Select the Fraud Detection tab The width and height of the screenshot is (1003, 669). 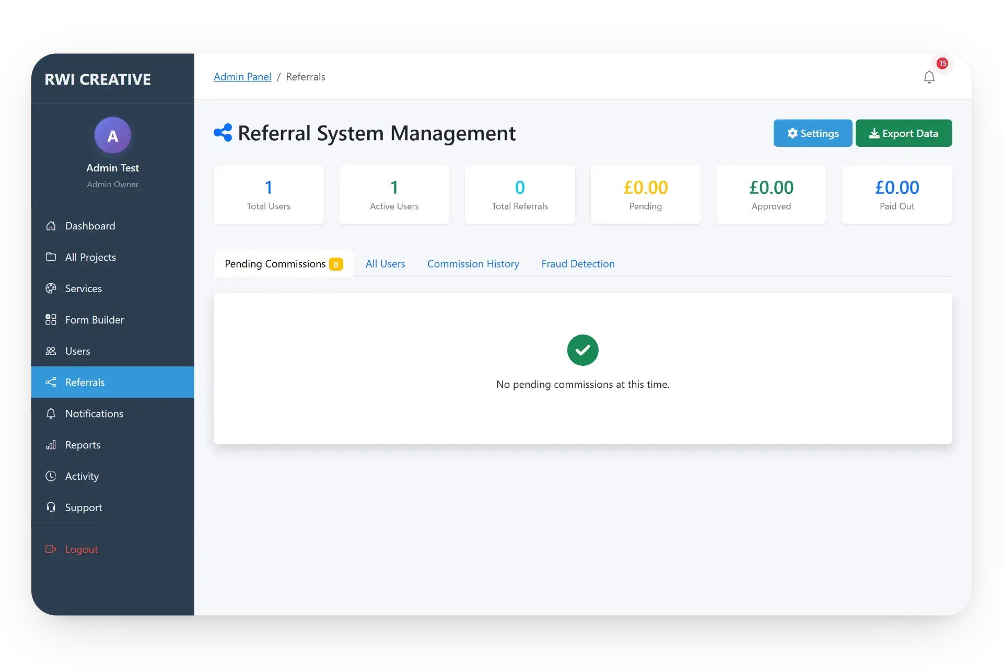[x=578, y=264]
